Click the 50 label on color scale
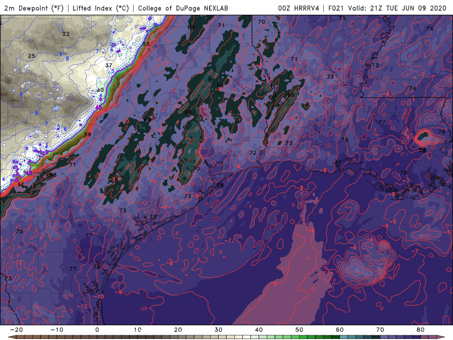The height and width of the screenshot is (340, 453). (300, 330)
